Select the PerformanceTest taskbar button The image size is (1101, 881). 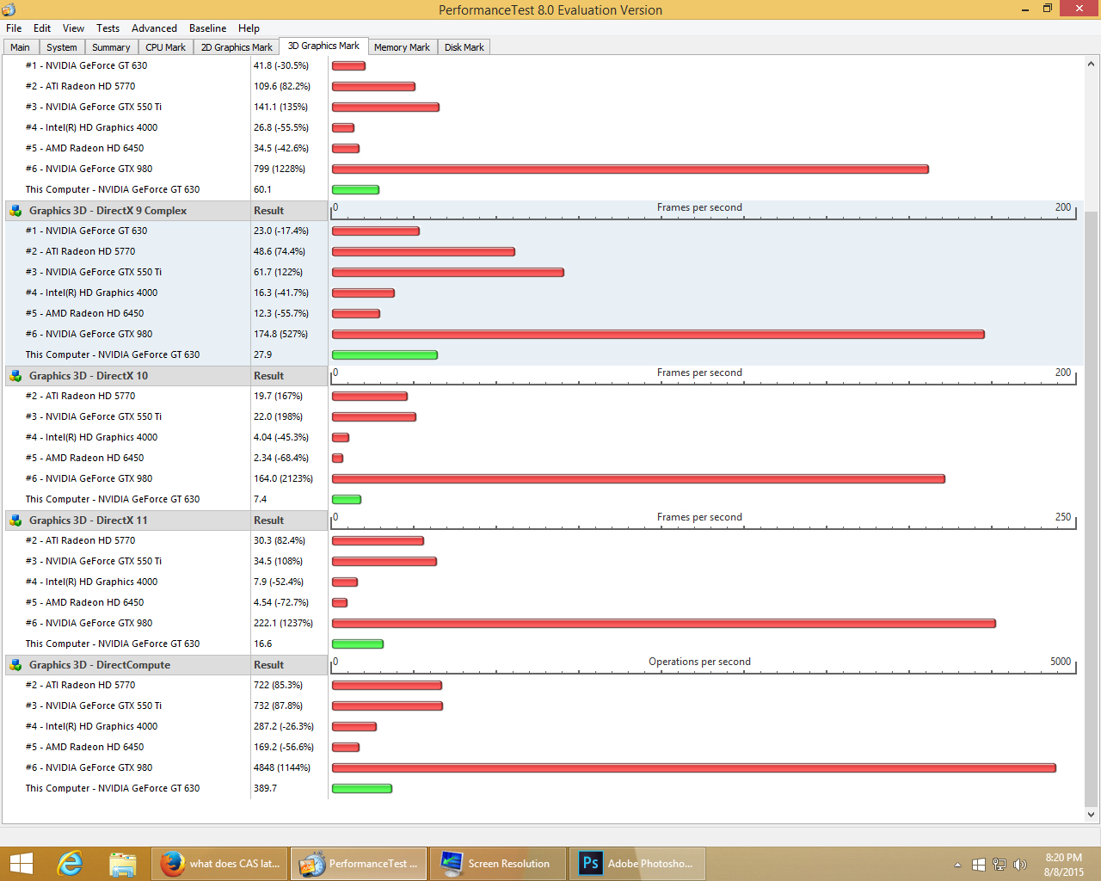360,864
